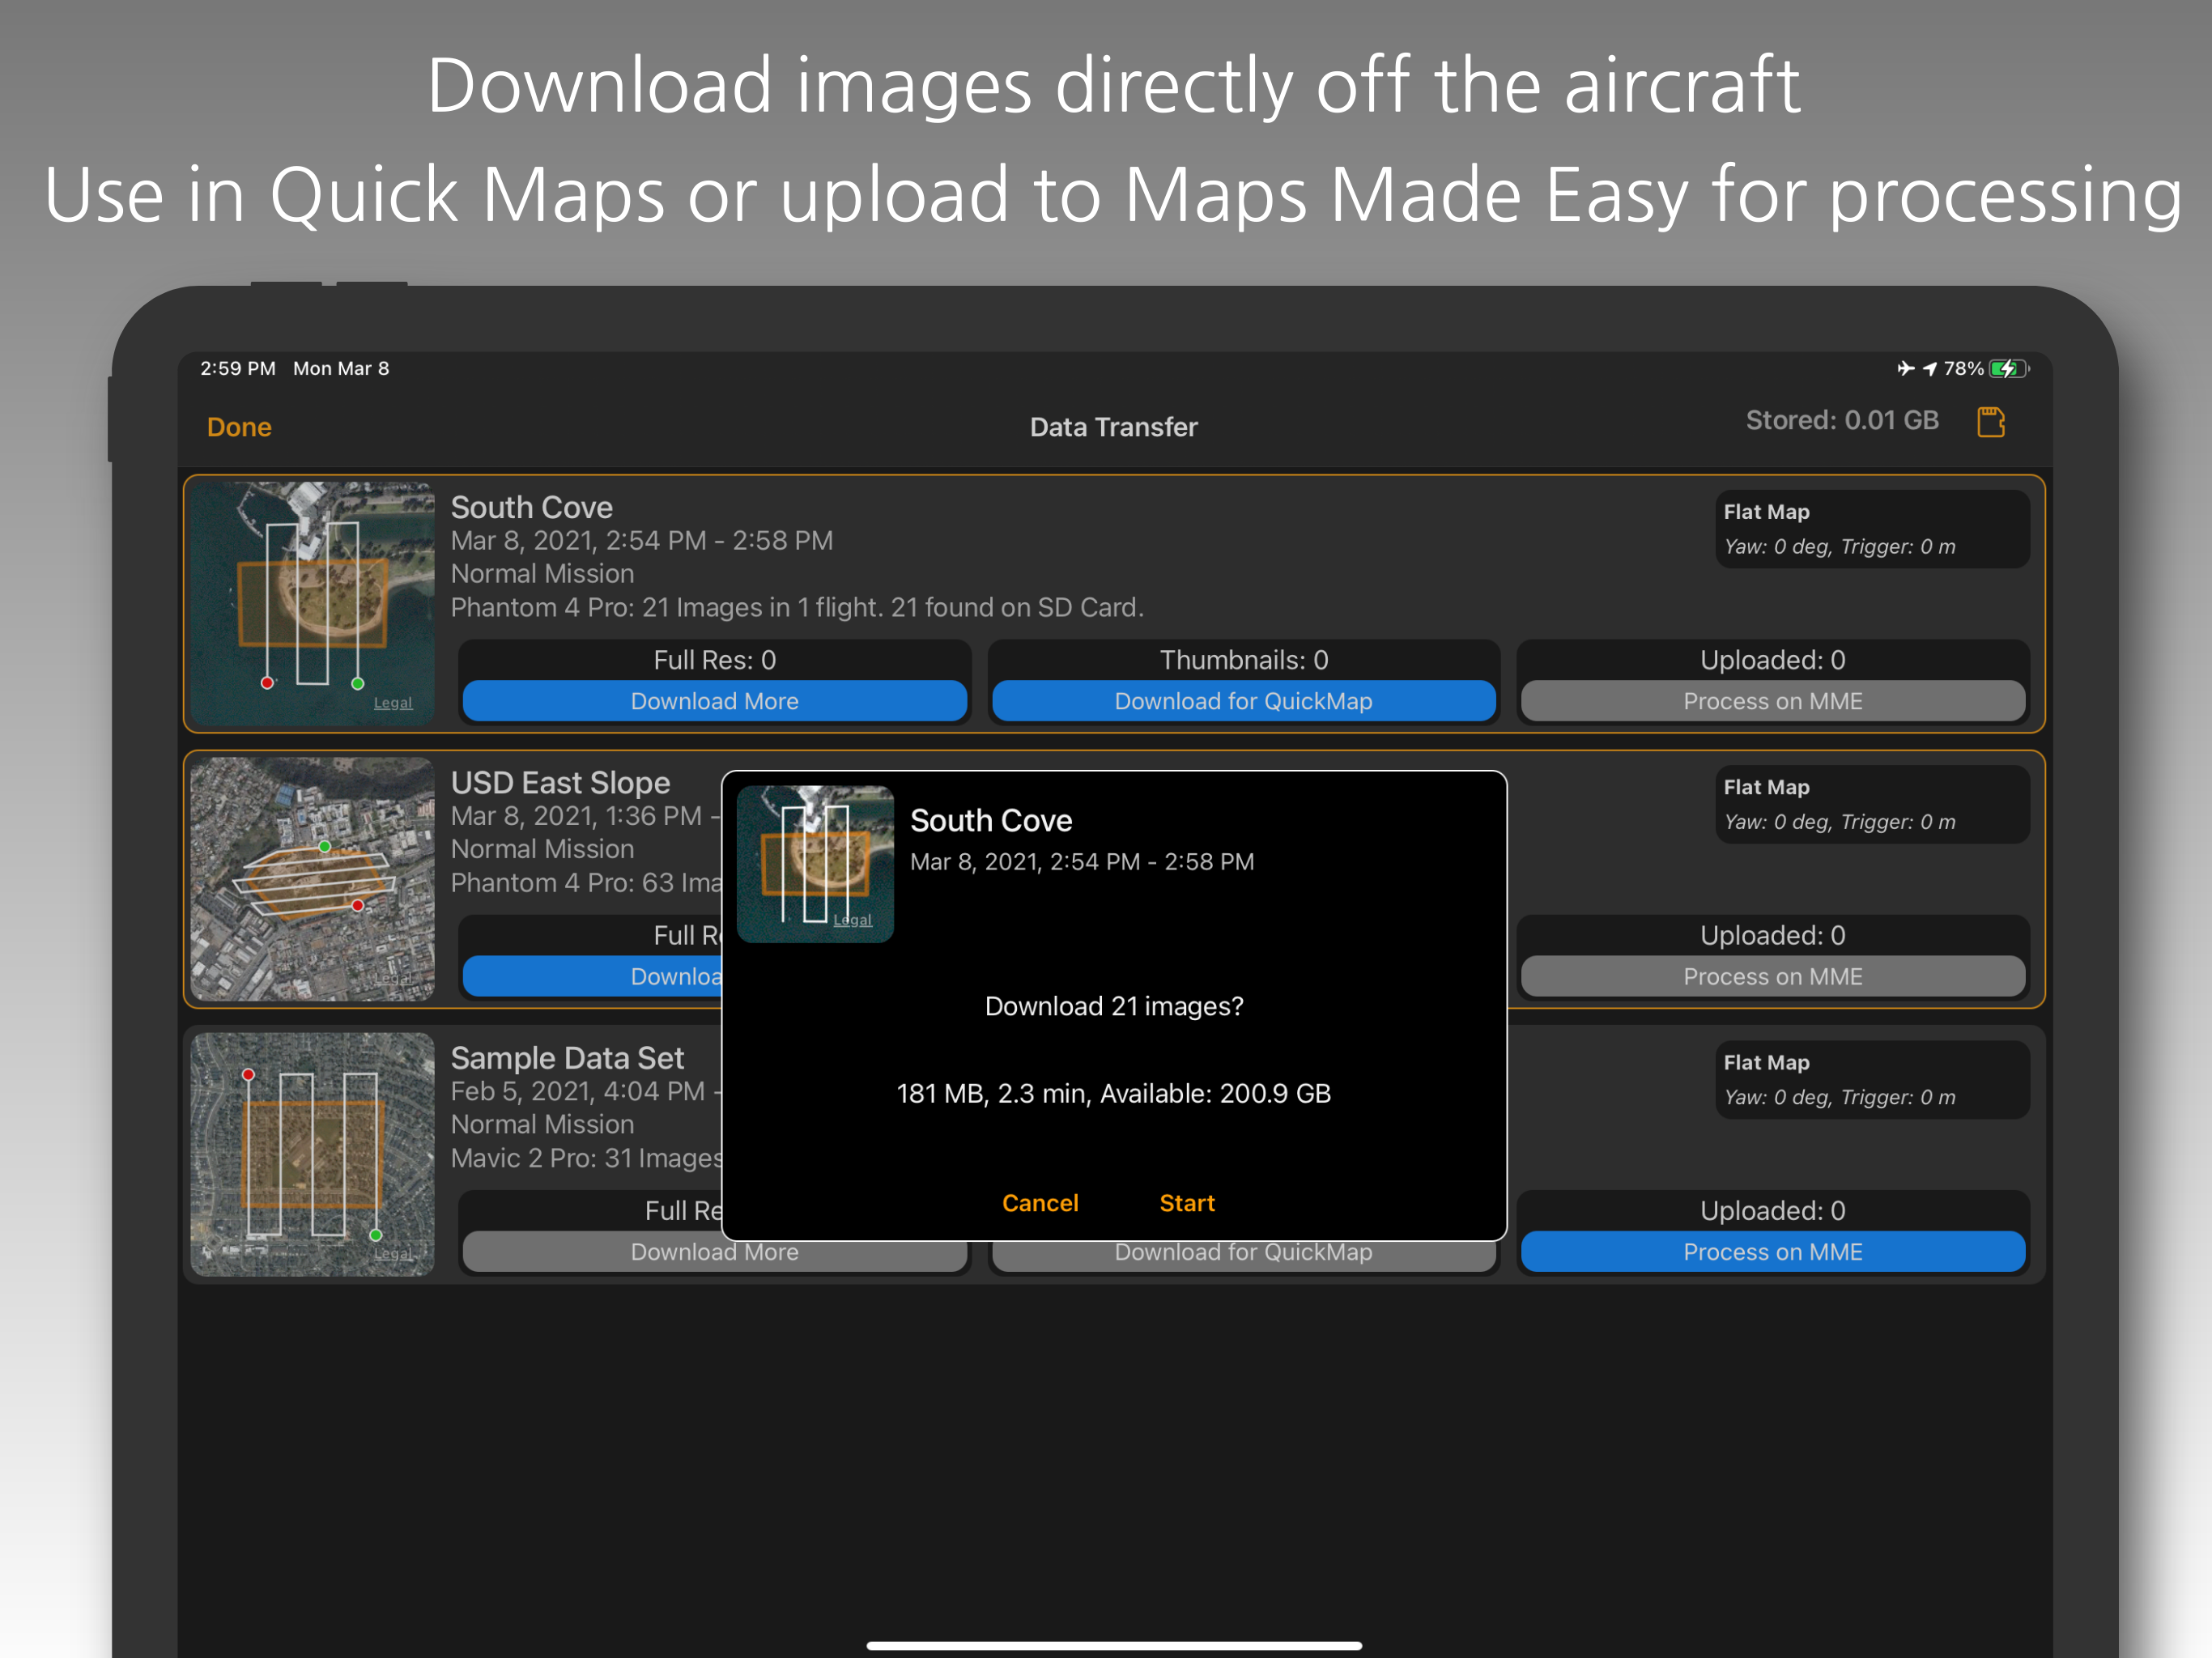
Task: Click '181 MB, 2.3 min, Available: 200.9 GB' text
Action: coord(1113,1094)
